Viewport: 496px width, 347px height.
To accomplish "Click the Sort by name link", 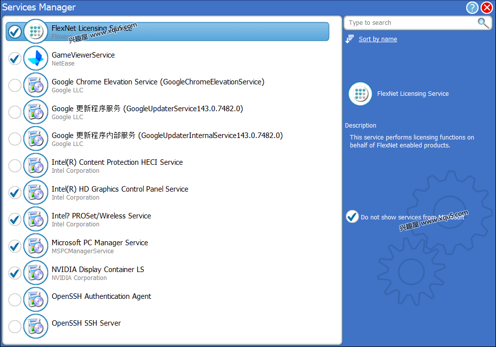I will 377,39.
